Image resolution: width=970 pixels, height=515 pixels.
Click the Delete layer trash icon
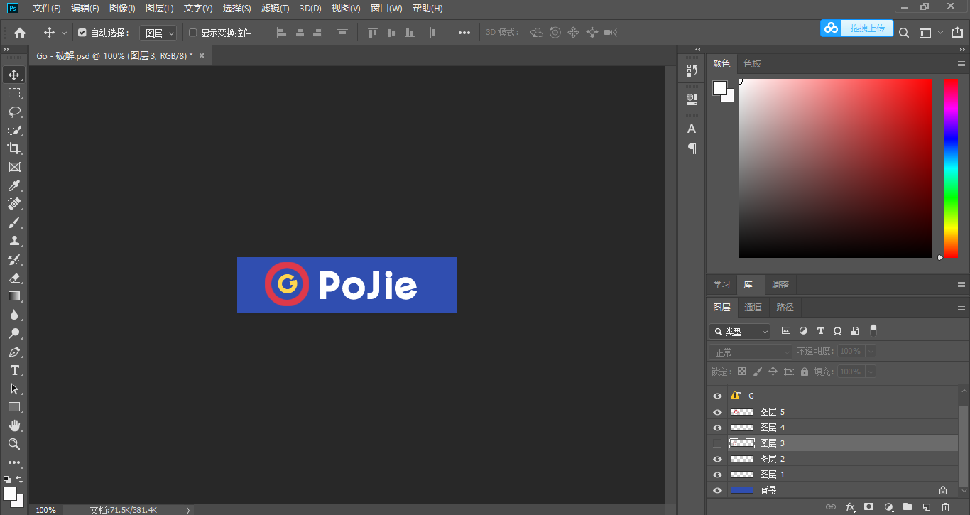pos(945,507)
